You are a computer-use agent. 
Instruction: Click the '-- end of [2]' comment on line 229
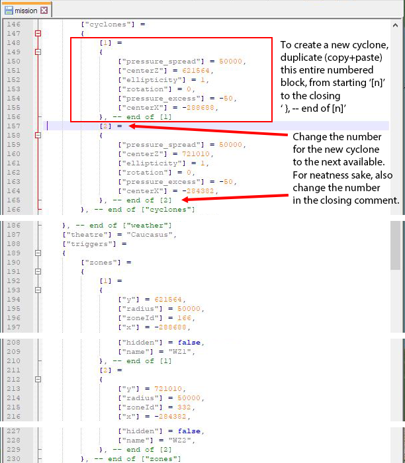point(142,450)
